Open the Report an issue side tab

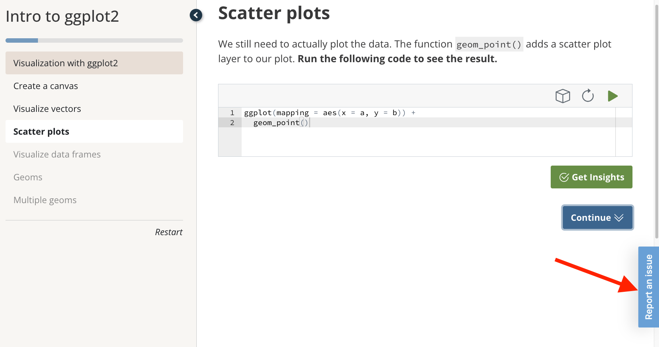[x=648, y=287]
